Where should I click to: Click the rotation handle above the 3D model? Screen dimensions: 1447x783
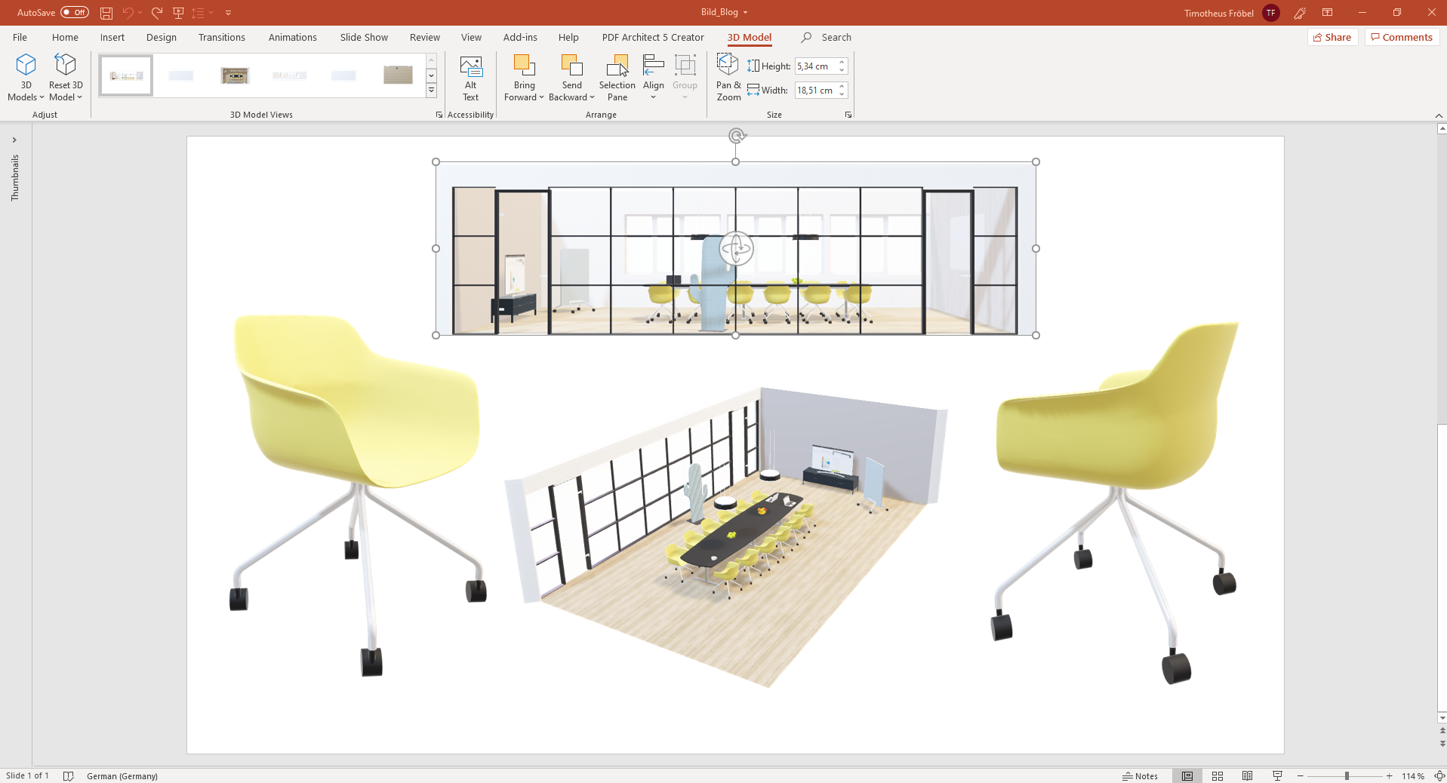[737, 136]
